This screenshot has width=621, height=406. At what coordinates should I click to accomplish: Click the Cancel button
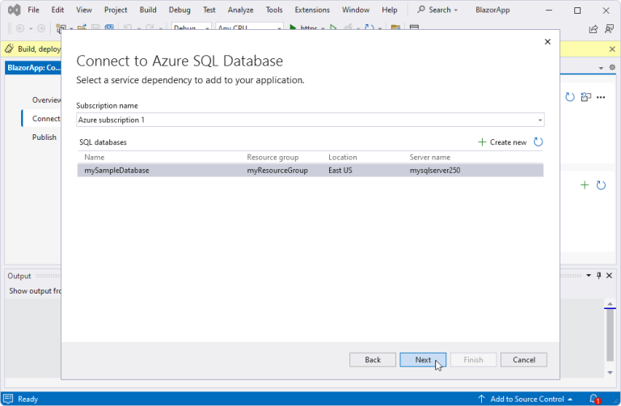[524, 360]
